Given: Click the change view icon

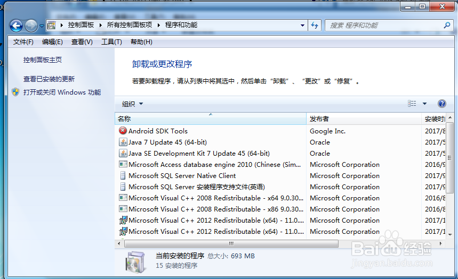Looking at the screenshot, I should (x=412, y=104).
